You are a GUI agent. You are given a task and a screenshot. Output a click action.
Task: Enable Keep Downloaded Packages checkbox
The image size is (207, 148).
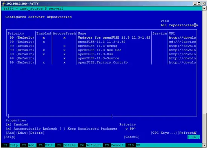(62, 128)
